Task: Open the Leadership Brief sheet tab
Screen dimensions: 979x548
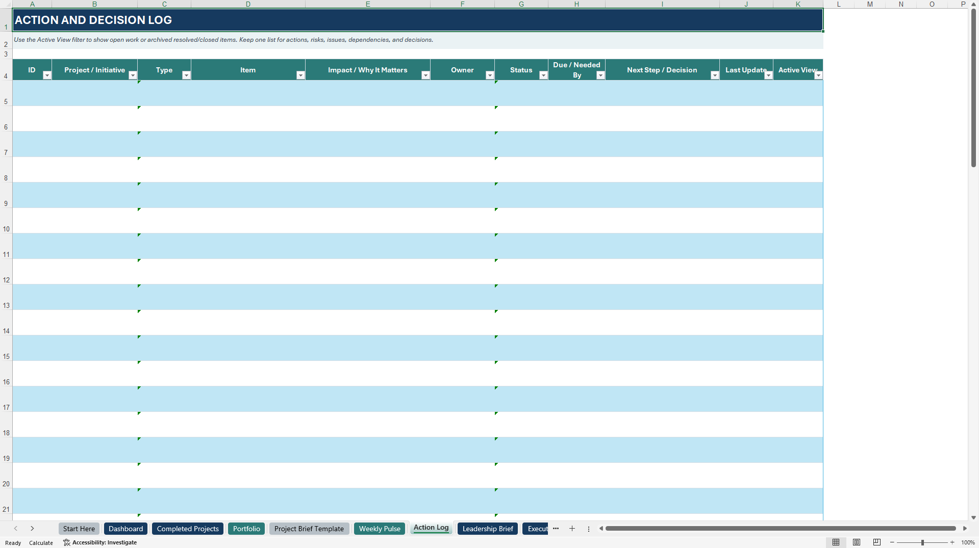Action: tap(488, 529)
